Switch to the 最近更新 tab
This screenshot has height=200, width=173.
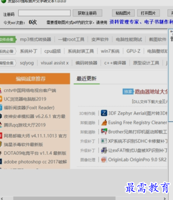click(86, 79)
